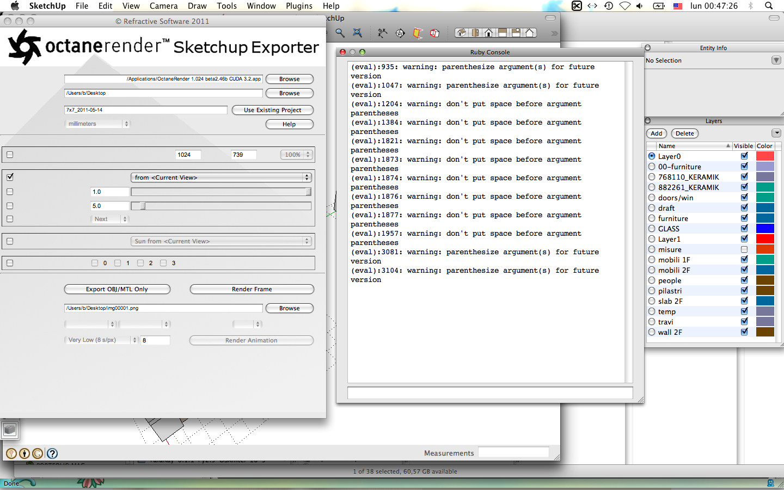Viewport: 784px width, 490px height.
Task: Open the Time Machine menu bar icon
Action: click(x=609, y=5)
